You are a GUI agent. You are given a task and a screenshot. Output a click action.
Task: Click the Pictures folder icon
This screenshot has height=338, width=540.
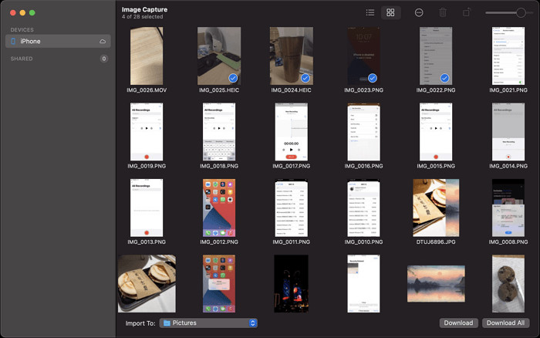pos(167,323)
